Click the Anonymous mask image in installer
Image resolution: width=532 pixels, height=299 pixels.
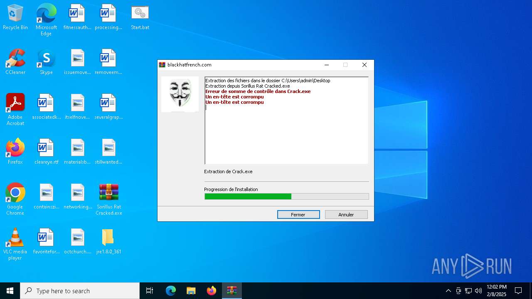tap(180, 94)
